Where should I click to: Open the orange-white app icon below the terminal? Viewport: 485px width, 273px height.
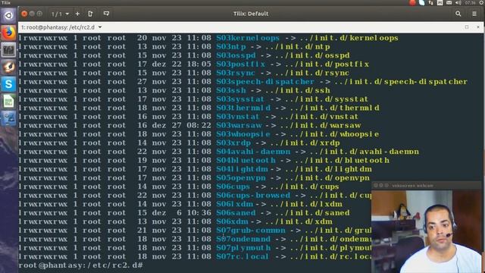(8, 67)
